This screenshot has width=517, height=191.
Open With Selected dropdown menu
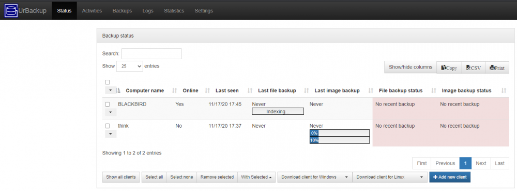(x=256, y=177)
